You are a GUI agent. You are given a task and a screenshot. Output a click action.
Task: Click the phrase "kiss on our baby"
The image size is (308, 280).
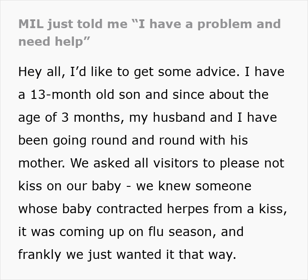tap(70, 186)
